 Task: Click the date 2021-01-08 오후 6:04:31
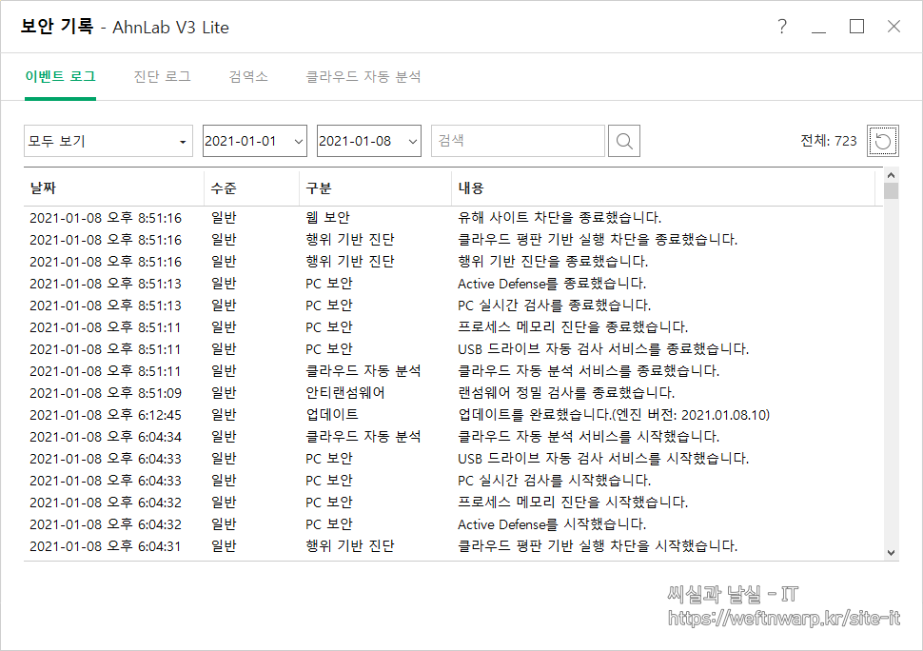point(106,546)
